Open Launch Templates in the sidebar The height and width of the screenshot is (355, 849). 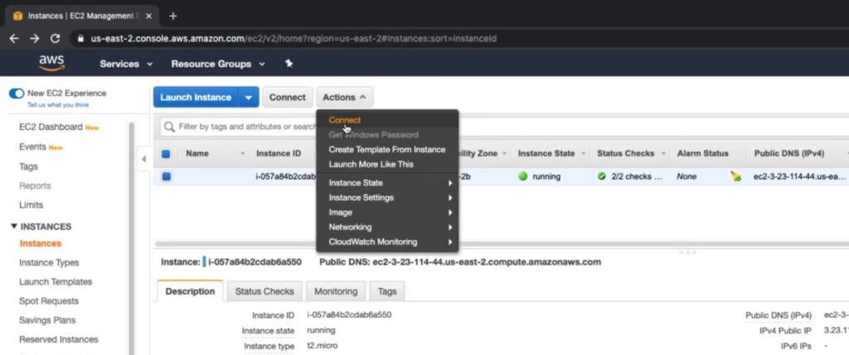point(56,282)
